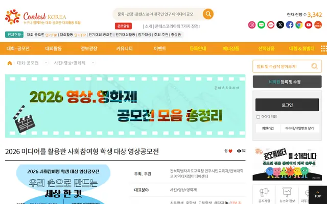The image size is (327, 204).
Task: Open the Chrome icon link
Action: coord(299,25)
